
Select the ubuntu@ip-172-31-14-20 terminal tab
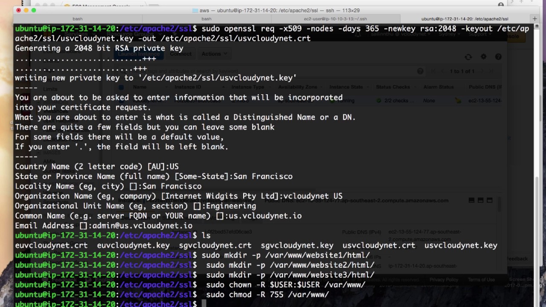click(x=465, y=19)
